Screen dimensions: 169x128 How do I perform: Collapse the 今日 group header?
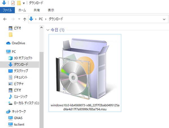coord(48,30)
